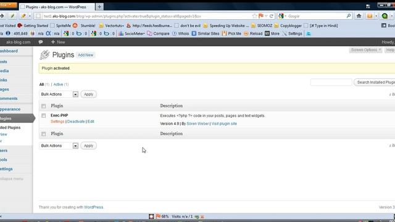The width and height of the screenshot is (395, 222).
Task: Open Appearance in the sidebar menu
Action: (x=10, y=109)
